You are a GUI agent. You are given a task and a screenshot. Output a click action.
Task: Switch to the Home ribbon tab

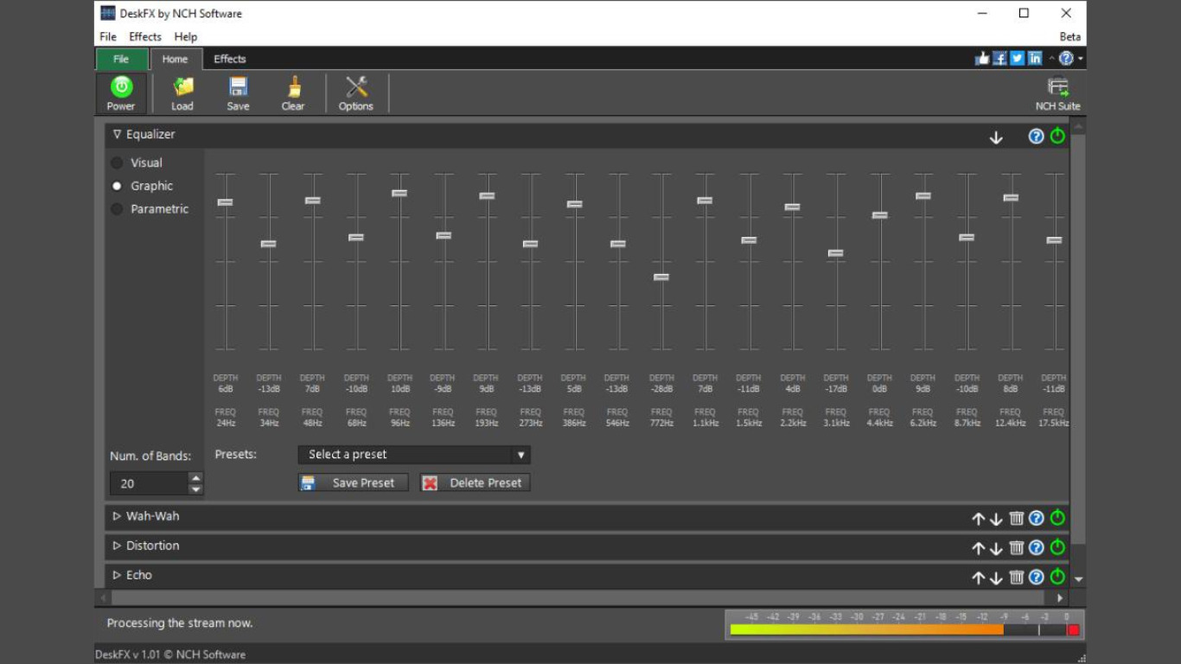click(176, 59)
